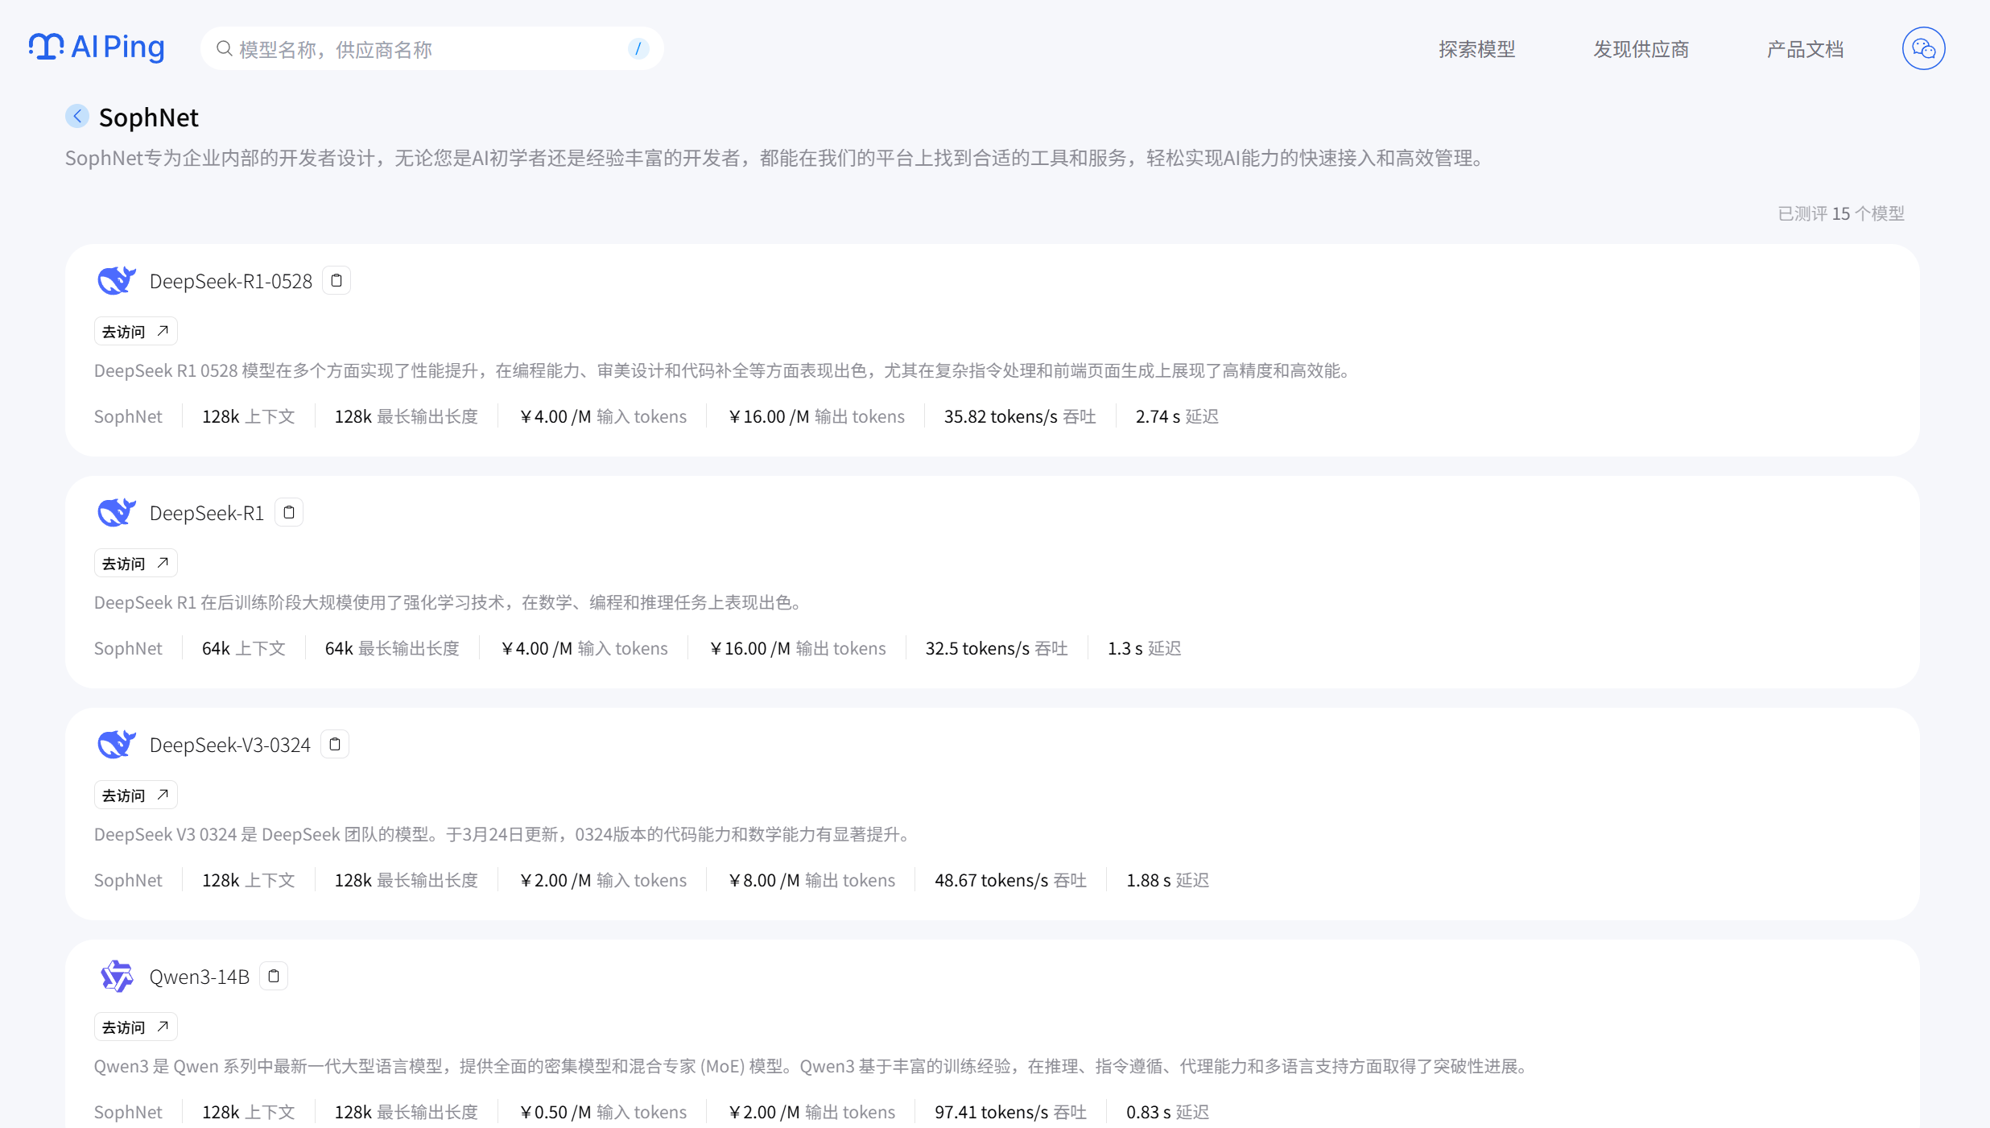Image resolution: width=1990 pixels, height=1128 pixels.
Task: Copy the Qwen3-14B model name
Action: 274,976
